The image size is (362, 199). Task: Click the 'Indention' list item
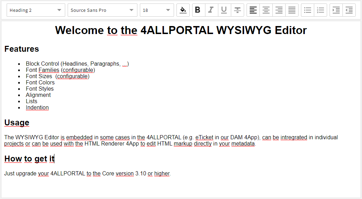pyautogui.click(x=37, y=108)
